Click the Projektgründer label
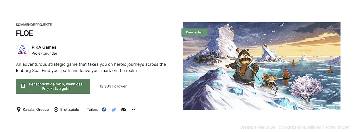The height and width of the screenshot is (132, 353). pos(44,53)
